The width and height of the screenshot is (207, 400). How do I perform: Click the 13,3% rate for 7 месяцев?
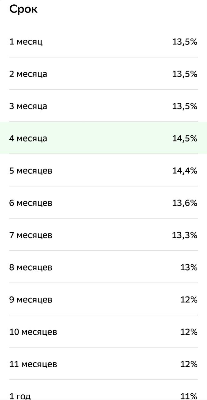[185, 235]
